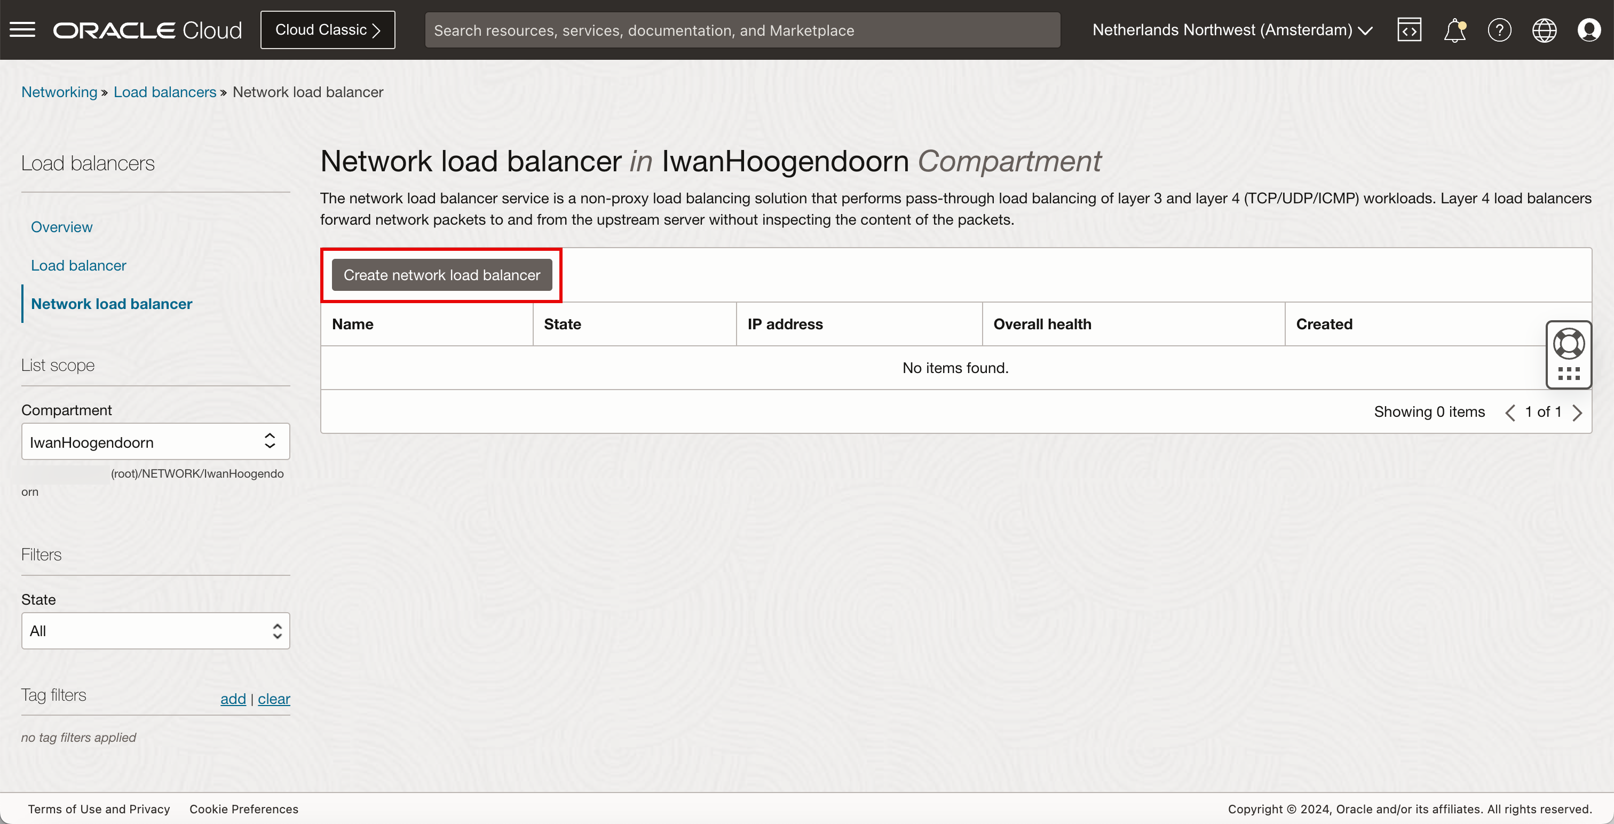
Task: Open Cloud Shell developer tools icon
Action: [1409, 29]
